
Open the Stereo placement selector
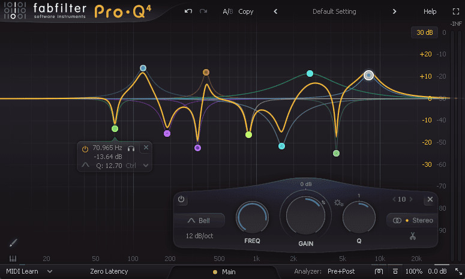pos(413,220)
